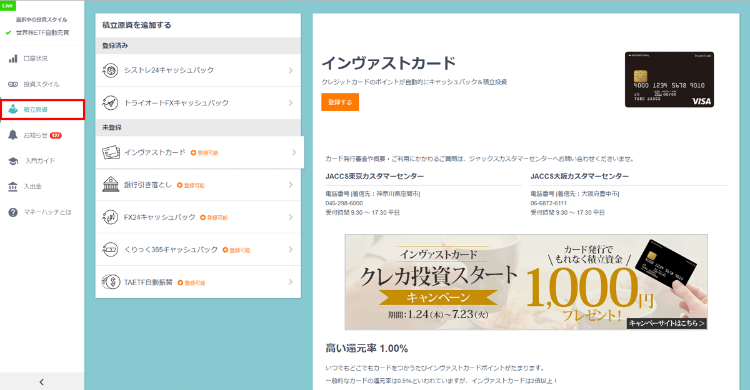Click the plus icon beside 銀行引き落とし 登録可能
Viewport: 750px width, 390px height.
pos(179,185)
